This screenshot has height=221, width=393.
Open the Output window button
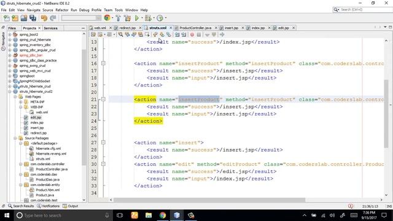tap(71, 206)
